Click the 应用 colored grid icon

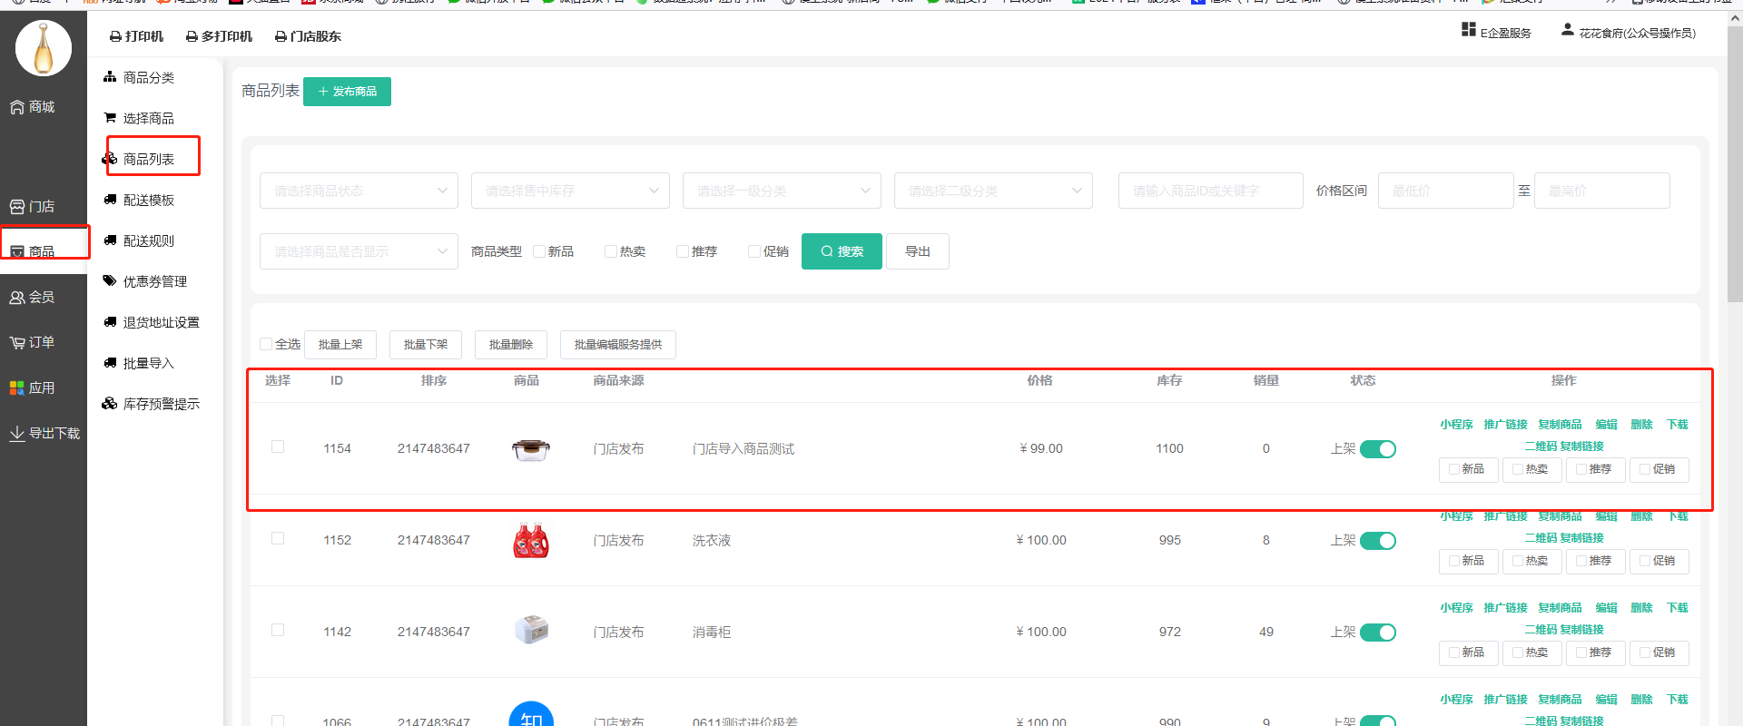(x=17, y=388)
